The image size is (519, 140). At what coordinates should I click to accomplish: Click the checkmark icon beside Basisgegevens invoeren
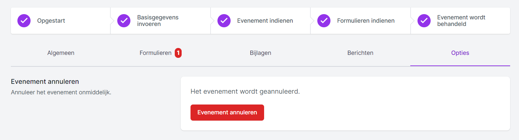click(124, 21)
